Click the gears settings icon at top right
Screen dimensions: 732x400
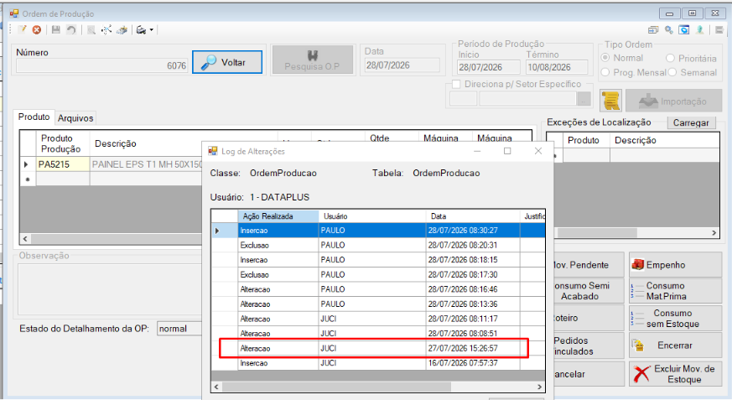(669, 30)
